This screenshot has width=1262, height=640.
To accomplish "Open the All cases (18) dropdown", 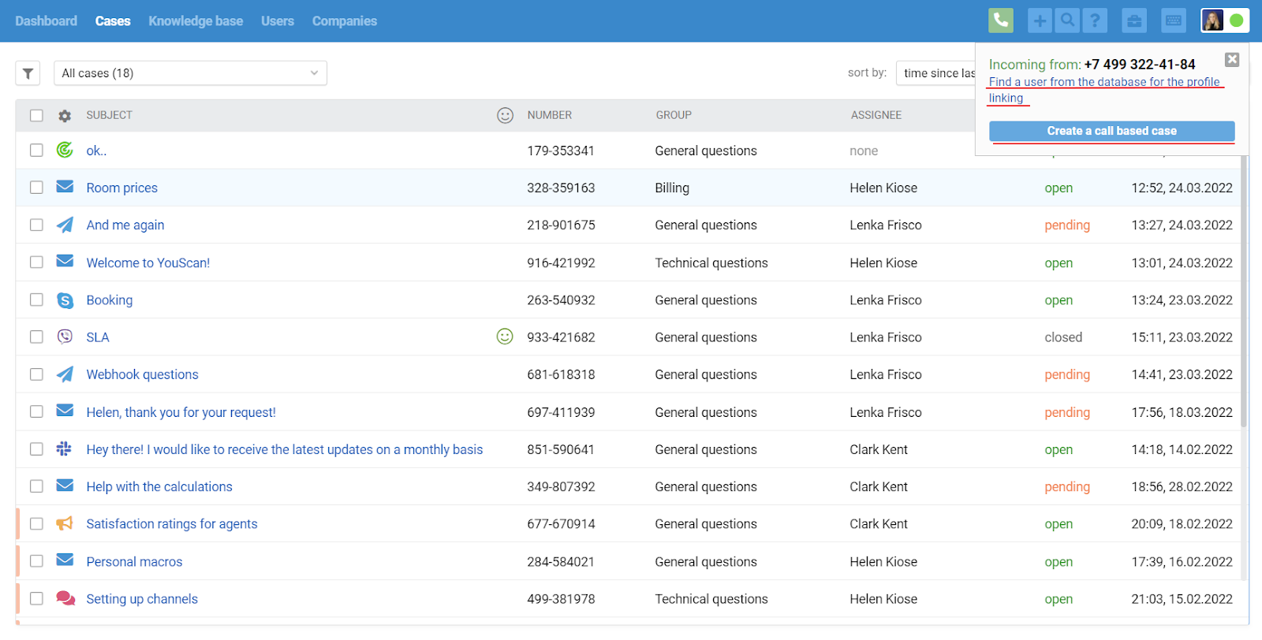I will 190,73.
